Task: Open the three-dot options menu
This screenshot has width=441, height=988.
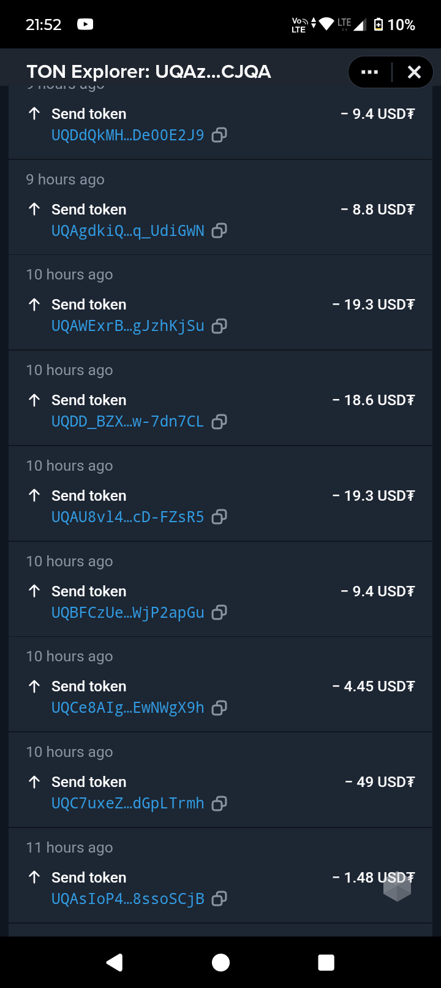Action: tap(370, 72)
